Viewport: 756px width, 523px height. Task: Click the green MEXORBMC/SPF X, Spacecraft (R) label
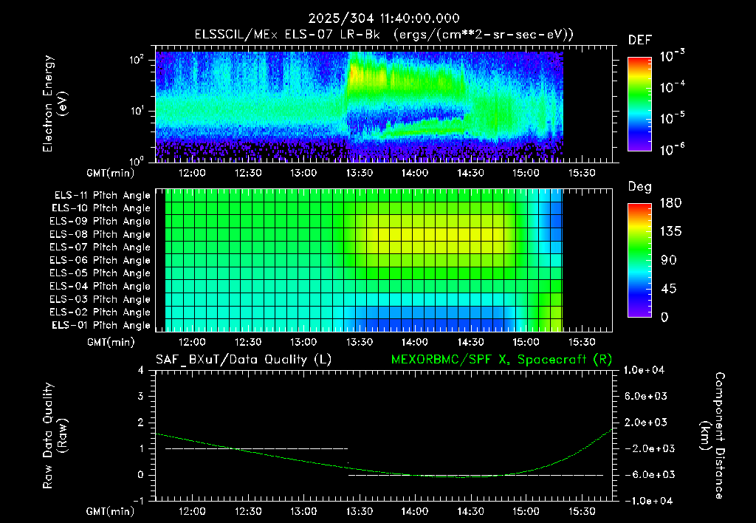(501, 360)
